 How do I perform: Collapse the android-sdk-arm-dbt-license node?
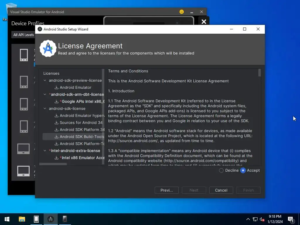[45, 94]
